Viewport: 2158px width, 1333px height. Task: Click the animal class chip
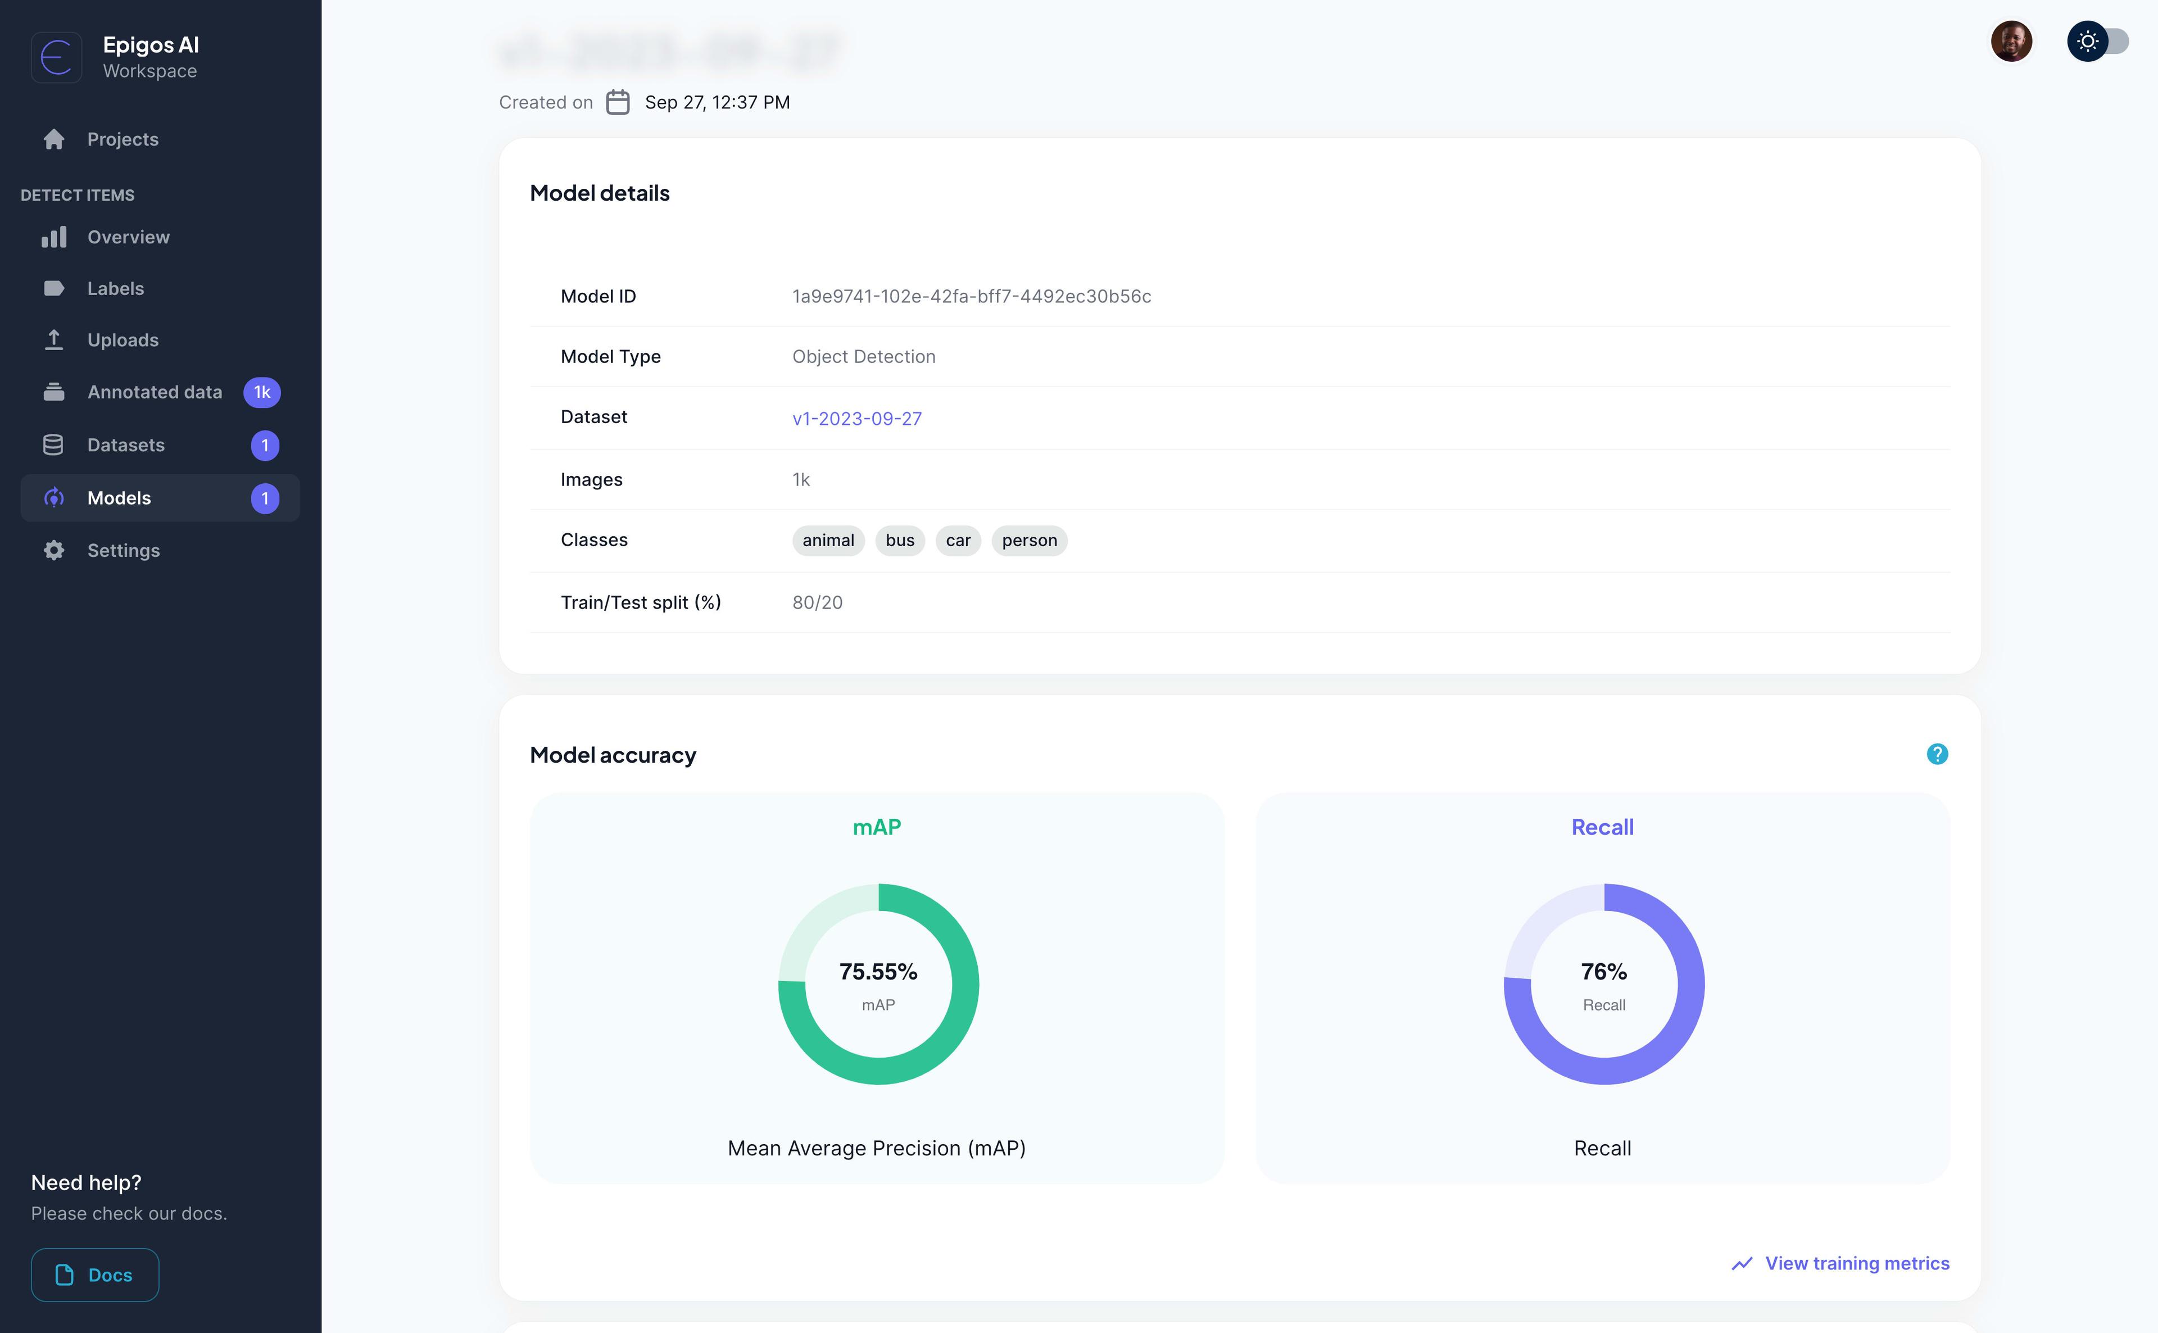828,541
